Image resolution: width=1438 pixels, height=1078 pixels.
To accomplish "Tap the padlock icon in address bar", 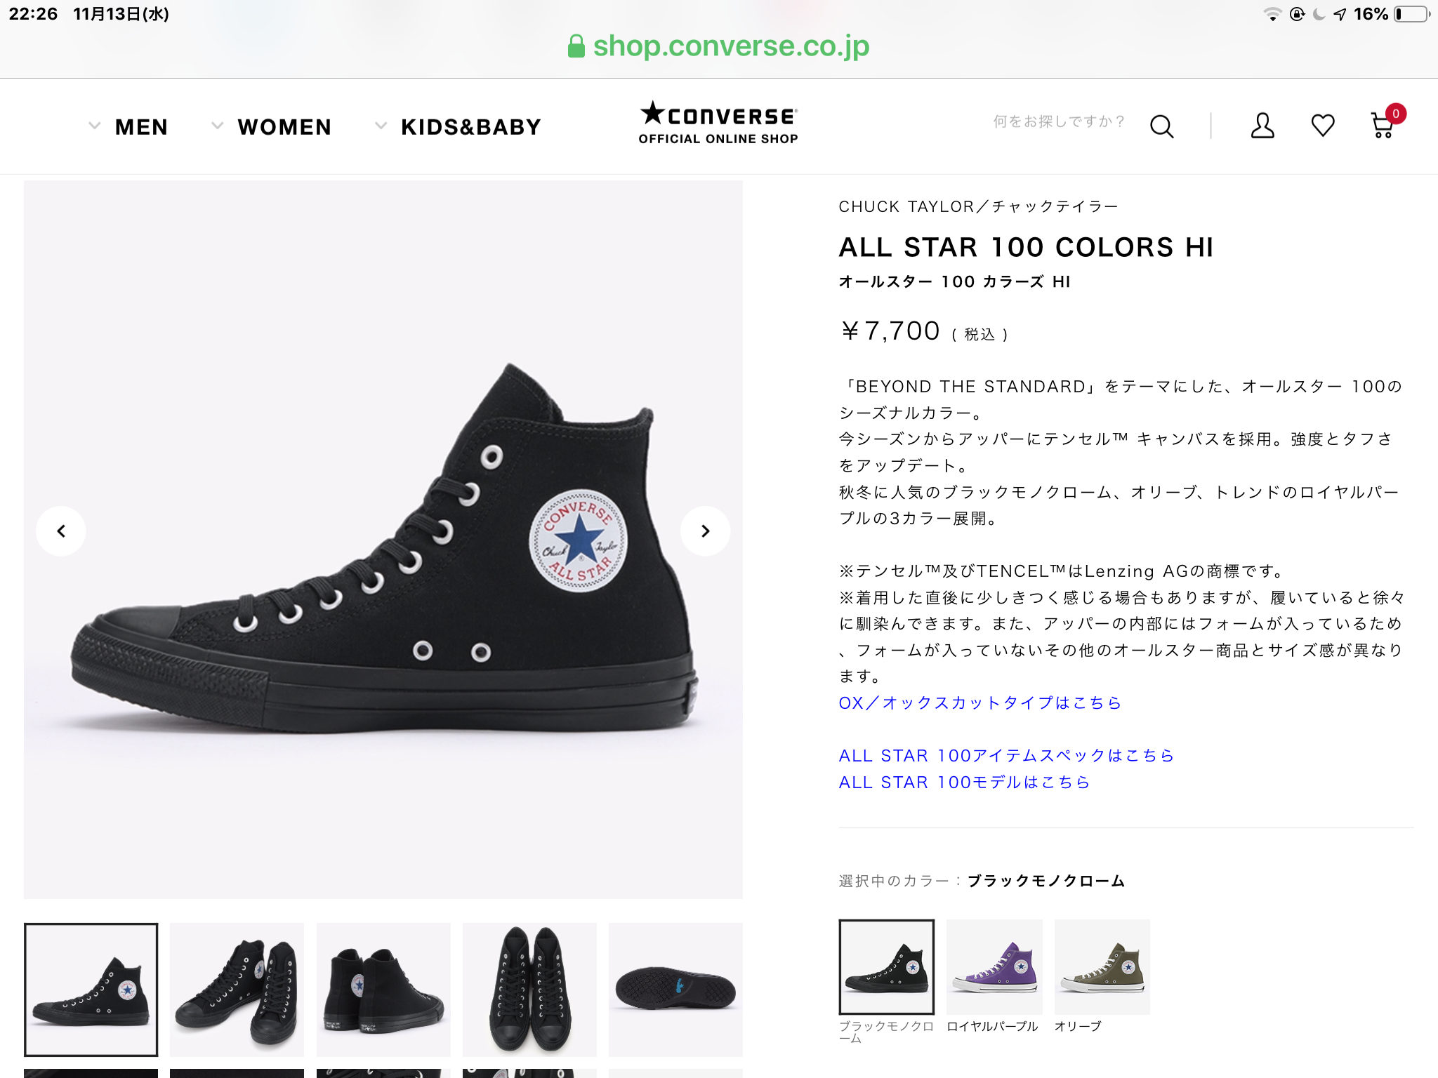I will click(576, 46).
